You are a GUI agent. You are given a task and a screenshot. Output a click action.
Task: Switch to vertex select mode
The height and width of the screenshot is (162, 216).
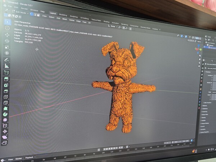pyautogui.click(x=31, y=14)
